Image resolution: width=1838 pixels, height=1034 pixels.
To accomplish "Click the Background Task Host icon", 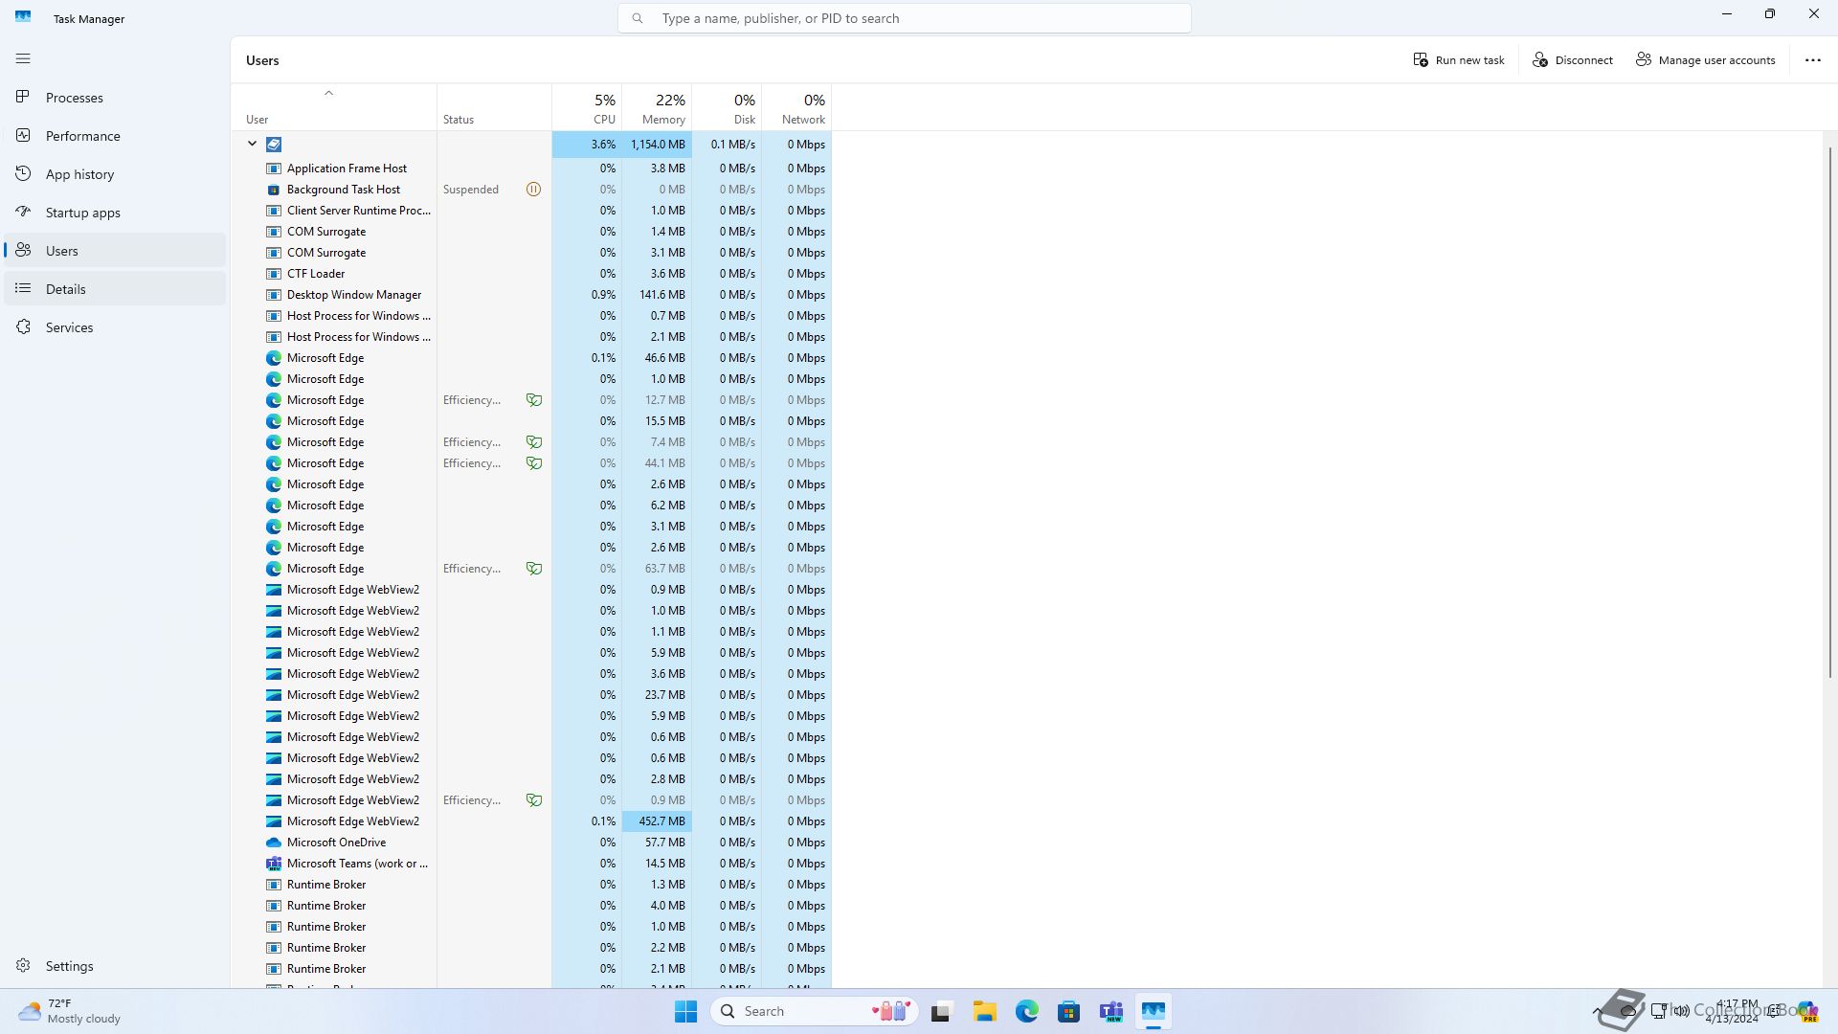I will tap(274, 190).
